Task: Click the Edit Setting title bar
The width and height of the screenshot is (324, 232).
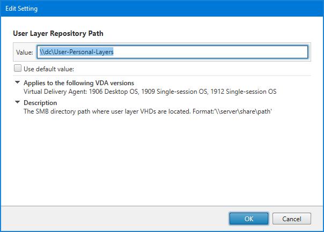Action: (161, 9)
